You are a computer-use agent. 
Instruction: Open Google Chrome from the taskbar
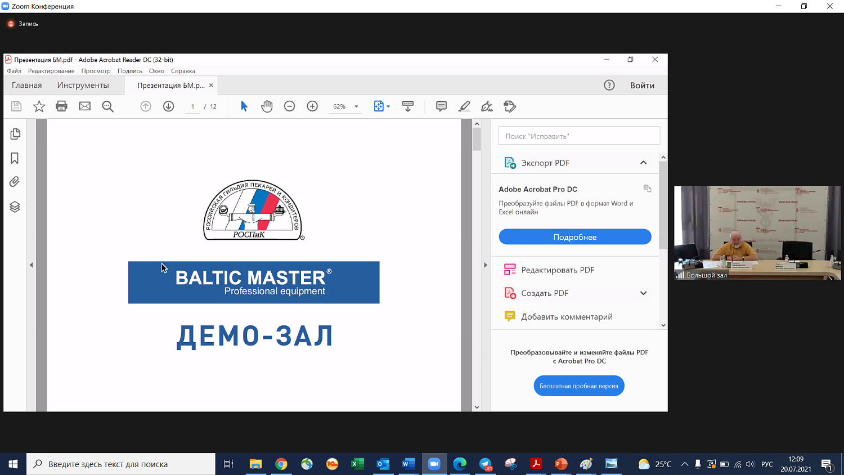pos(281,464)
